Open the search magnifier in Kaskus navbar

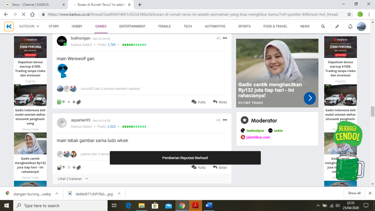(323, 26)
